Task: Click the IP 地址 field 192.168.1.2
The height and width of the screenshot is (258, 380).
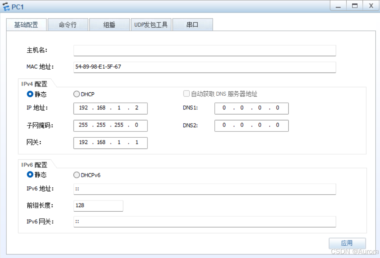Action: click(111, 108)
